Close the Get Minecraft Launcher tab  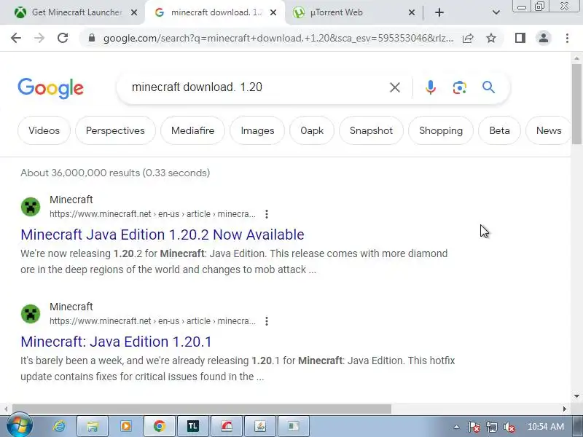click(x=134, y=12)
